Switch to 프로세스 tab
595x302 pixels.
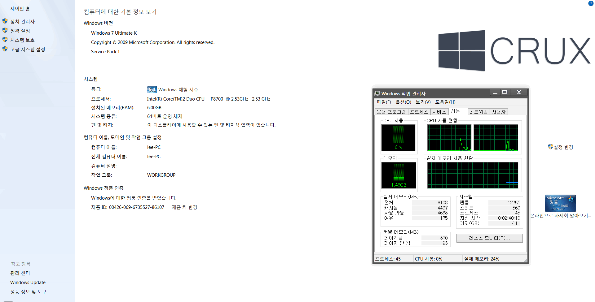pyautogui.click(x=419, y=112)
